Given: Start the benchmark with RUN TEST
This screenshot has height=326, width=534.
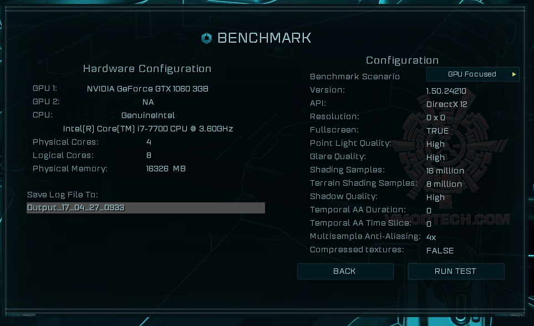Looking at the screenshot, I should 456,271.
